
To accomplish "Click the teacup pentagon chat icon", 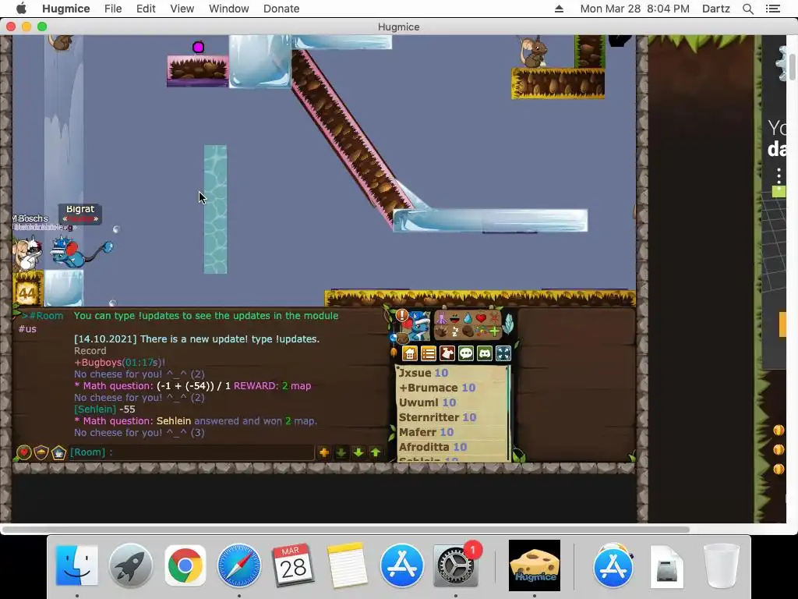I will pyautogui.click(x=58, y=452).
